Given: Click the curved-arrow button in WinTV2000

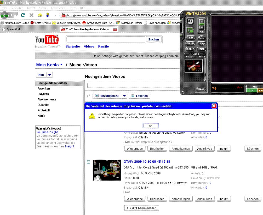Looking at the screenshot, I should pos(202,43).
